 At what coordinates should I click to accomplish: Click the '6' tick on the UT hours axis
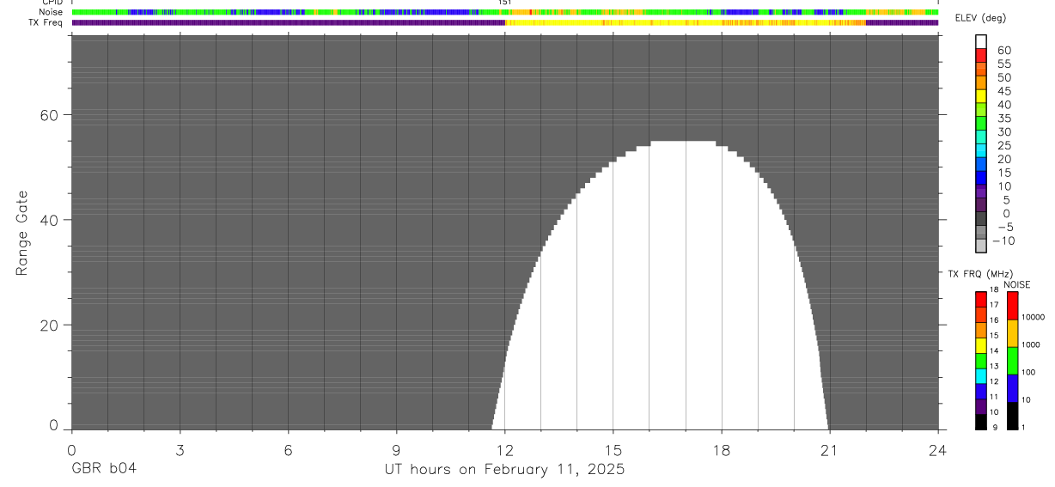pyautogui.click(x=288, y=449)
